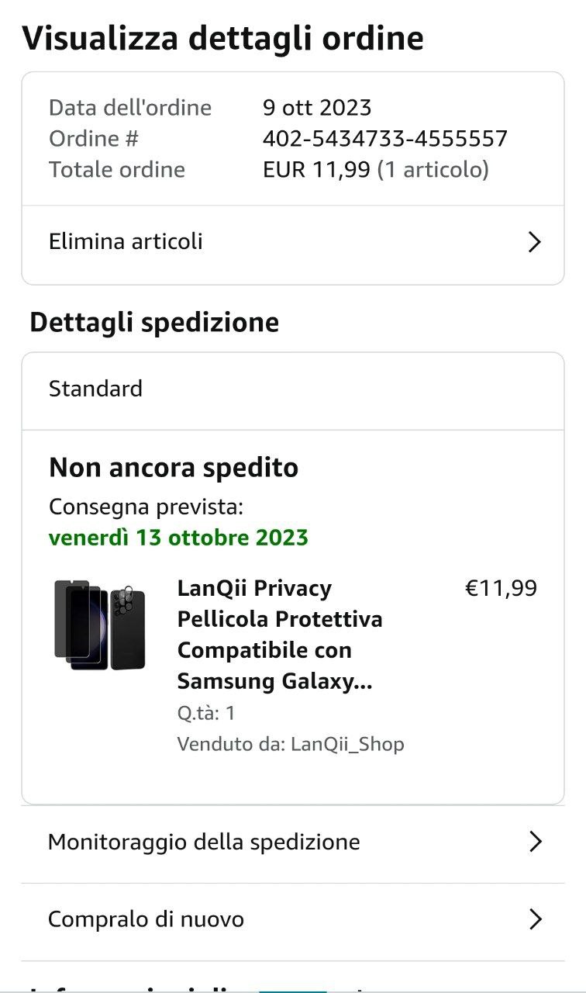Click delivery date venerdì 13 ottobre 2023
This screenshot has width=586, height=993.
tap(178, 538)
